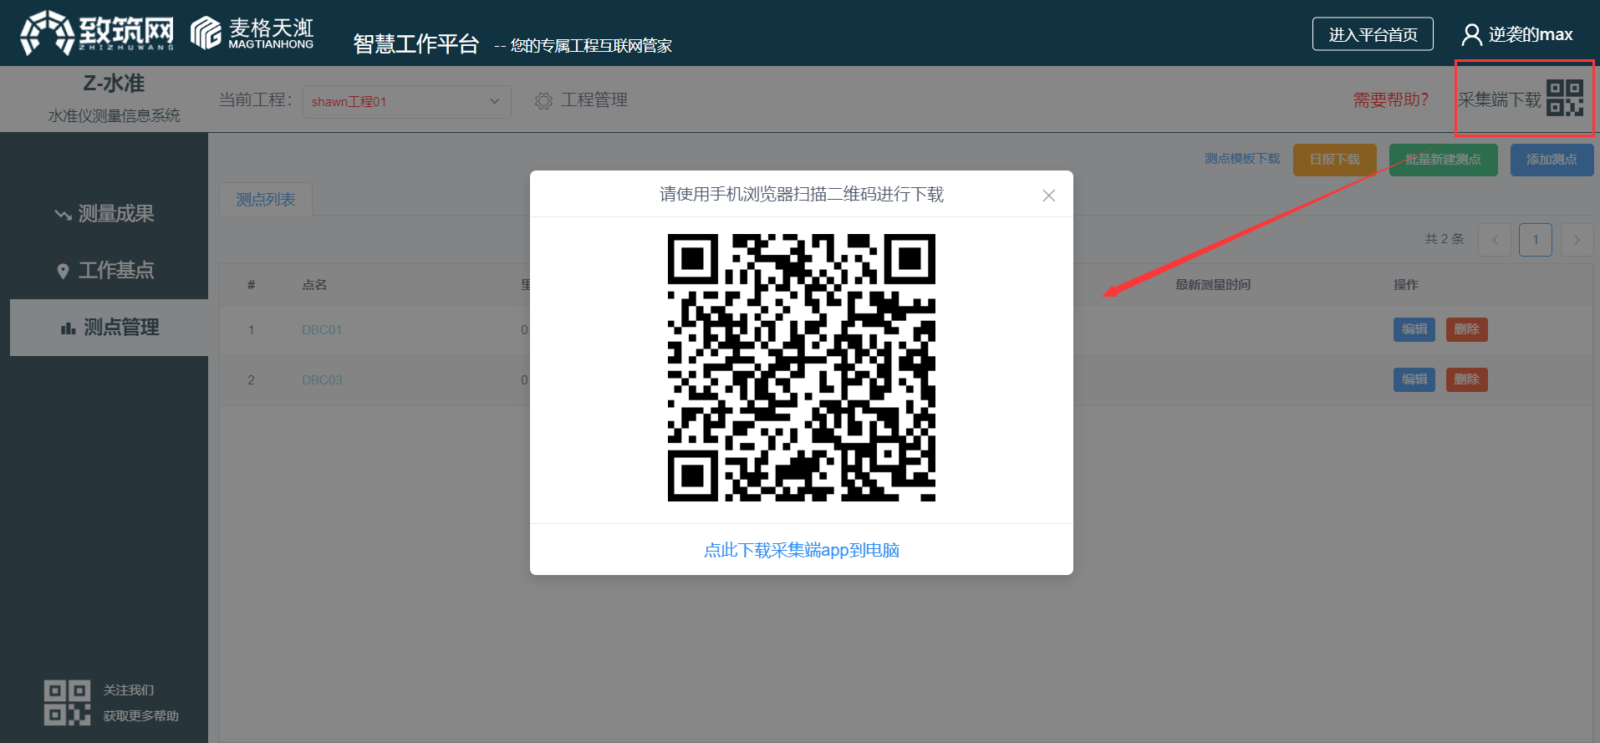
Task: Open the 需要帮助? help link
Action: pos(1391,99)
